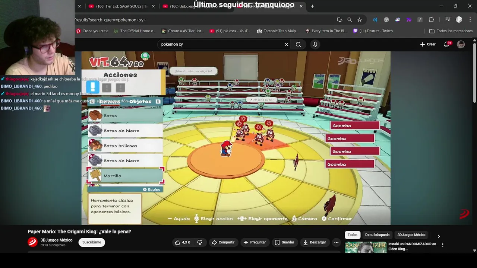
Task: Save the video with Guardar
Action: click(284, 242)
